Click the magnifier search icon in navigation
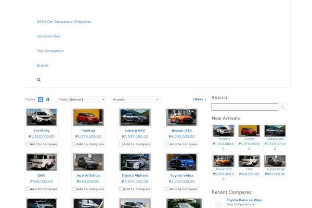 point(38,80)
